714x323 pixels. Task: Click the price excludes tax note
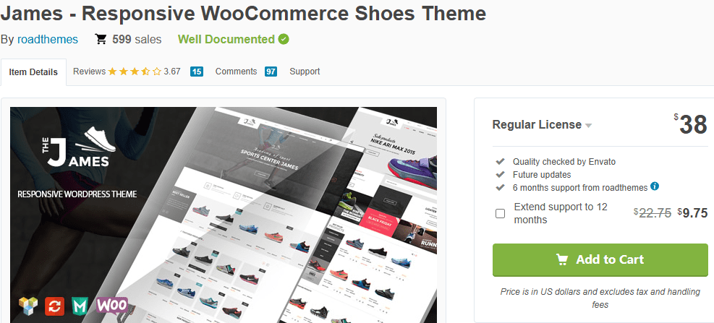point(600,298)
